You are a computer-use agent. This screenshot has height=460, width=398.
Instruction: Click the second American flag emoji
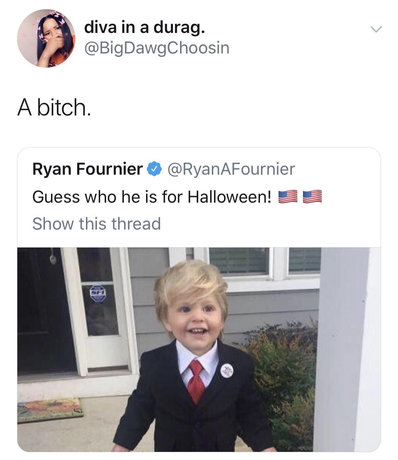312,197
